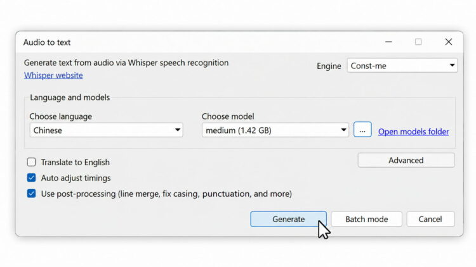Enable the Translate to English checkbox
Viewport: 476px width, 267px height.
click(x=31, y=162)
